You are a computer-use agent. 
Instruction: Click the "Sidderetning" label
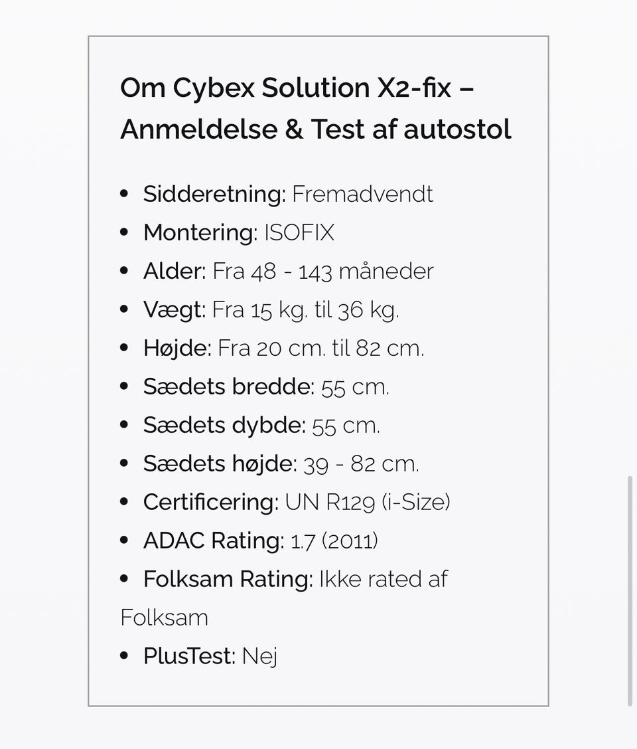pos(214,194)
